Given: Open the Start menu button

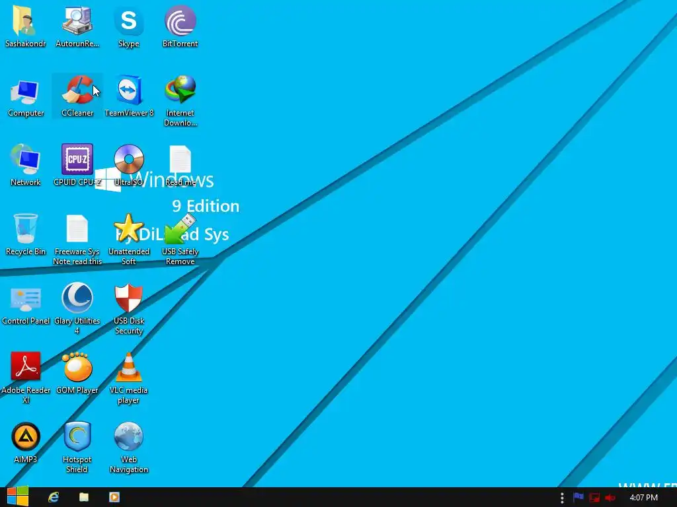Looking at the screenshot, I should point(17,497).
